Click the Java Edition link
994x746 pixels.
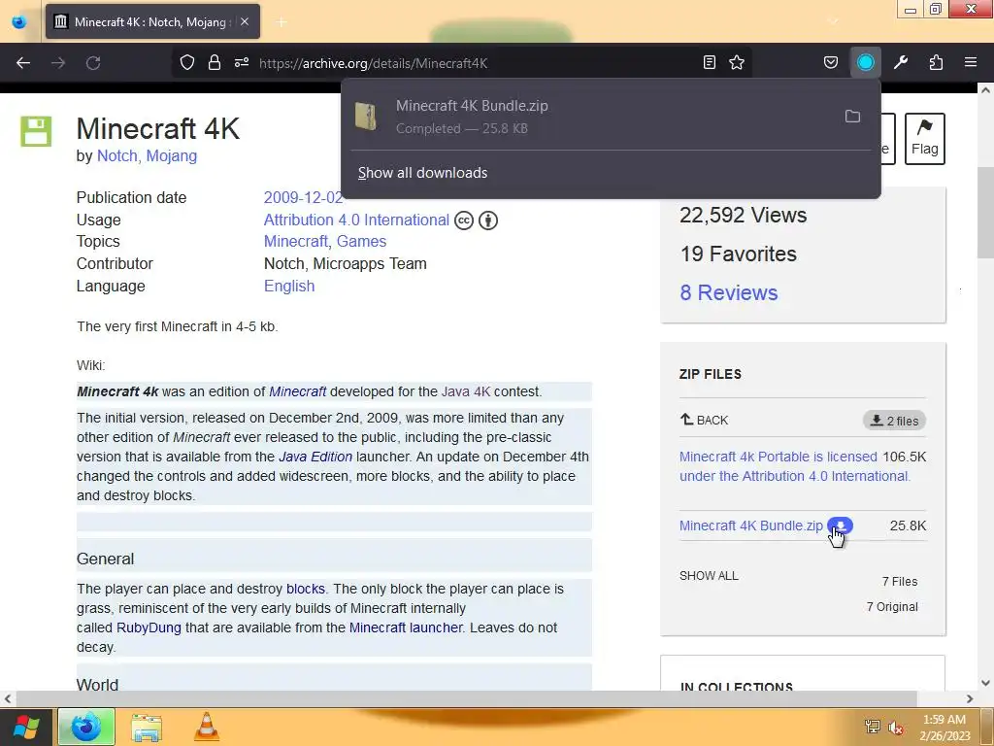coord(315,457)
